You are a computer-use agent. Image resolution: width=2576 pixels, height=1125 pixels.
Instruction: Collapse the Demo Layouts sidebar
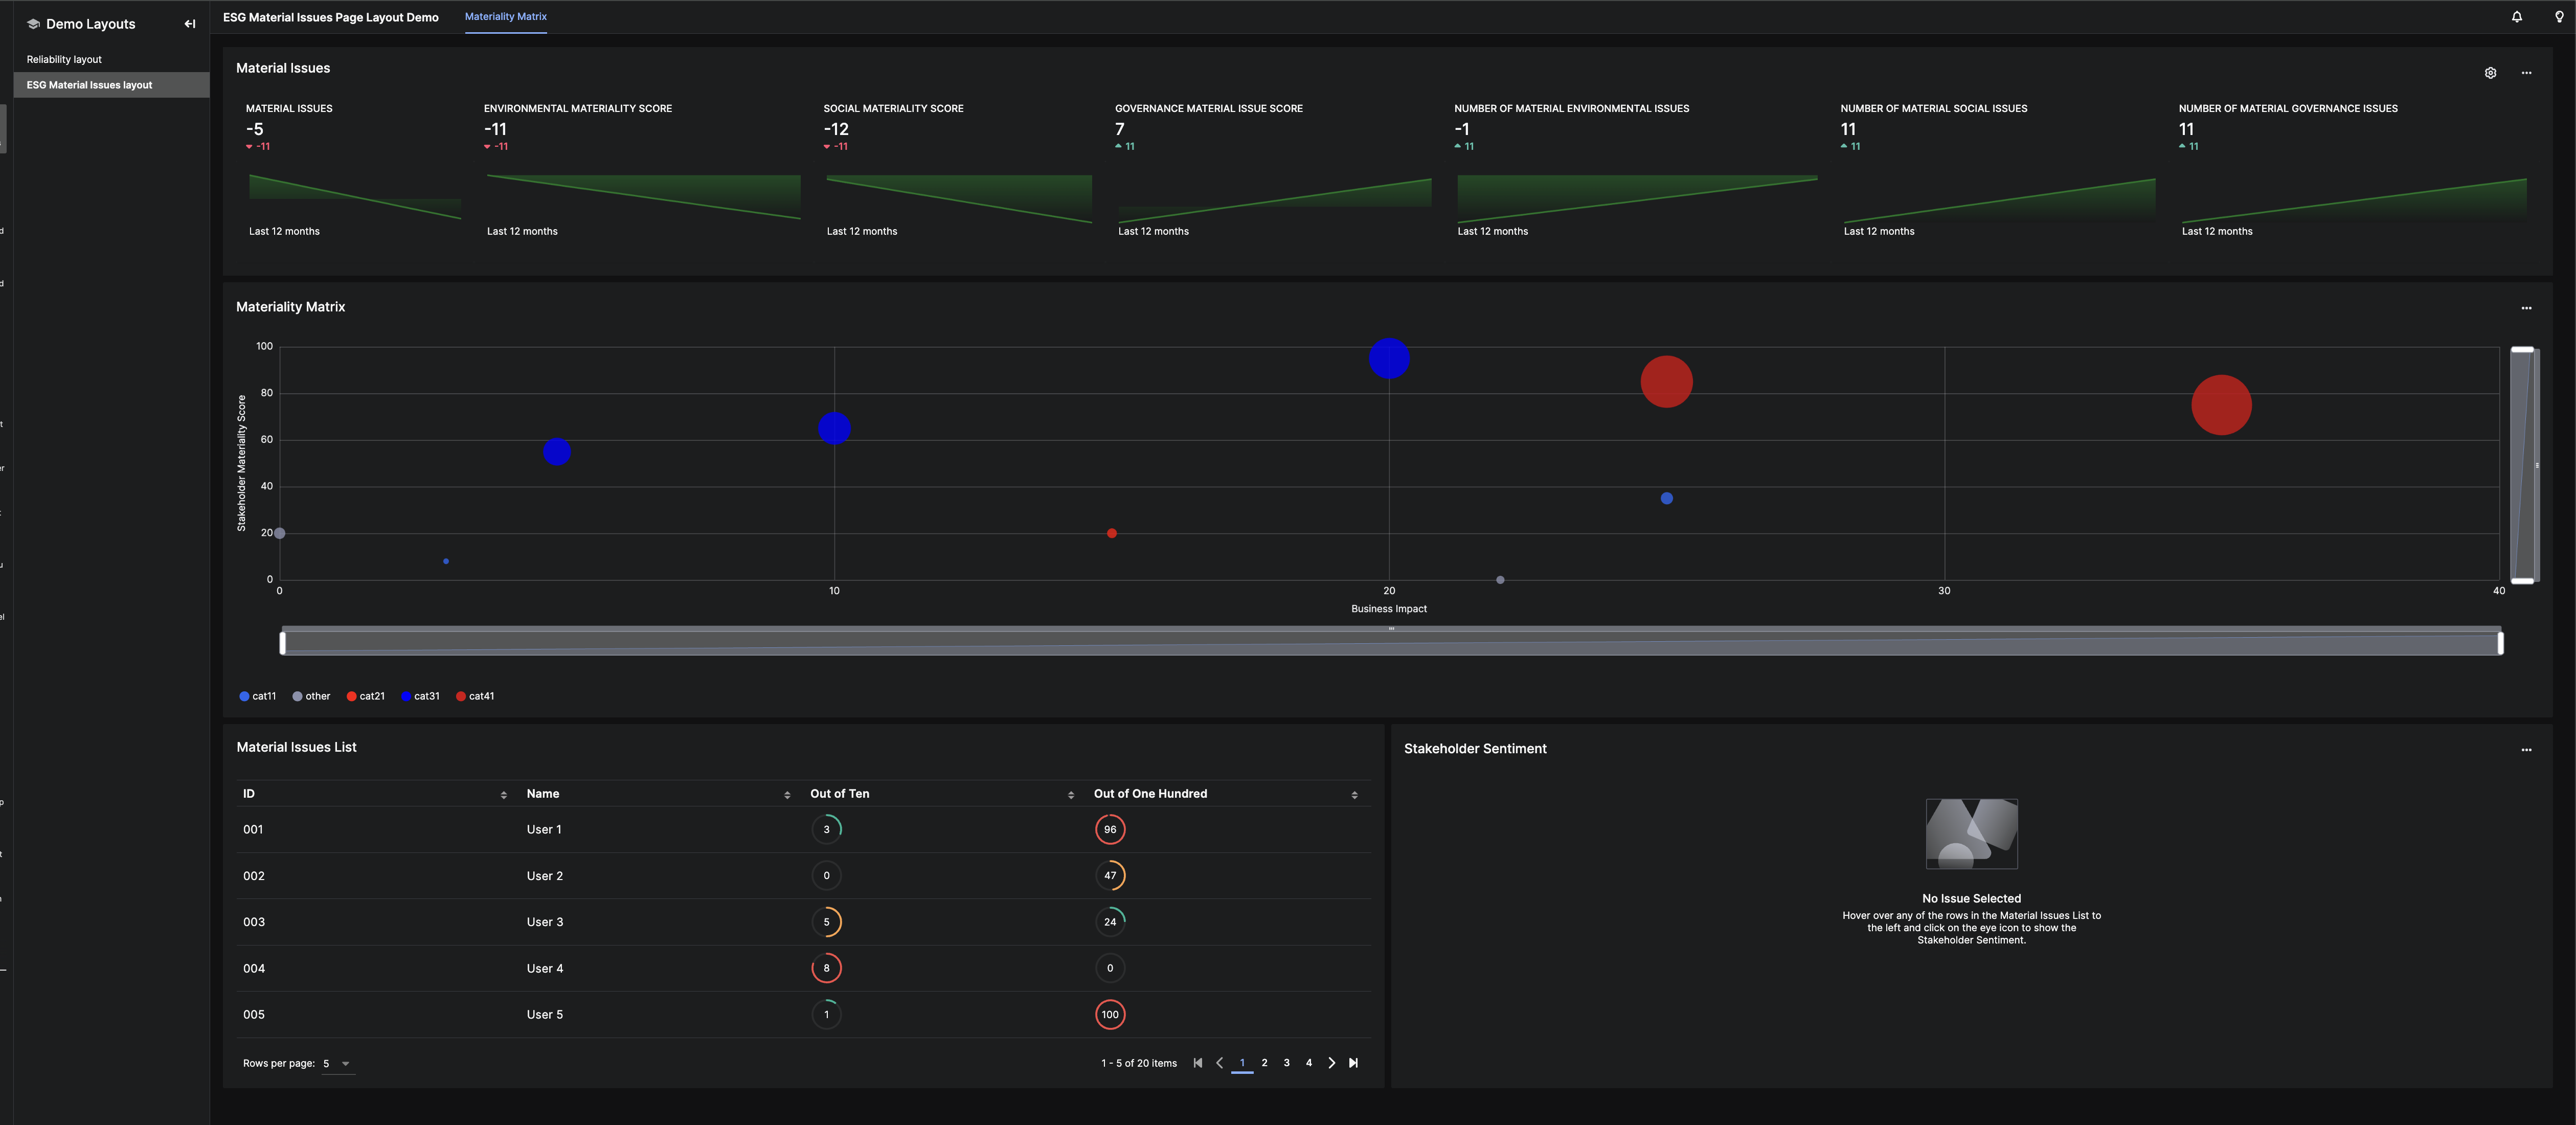pos(190,24)
